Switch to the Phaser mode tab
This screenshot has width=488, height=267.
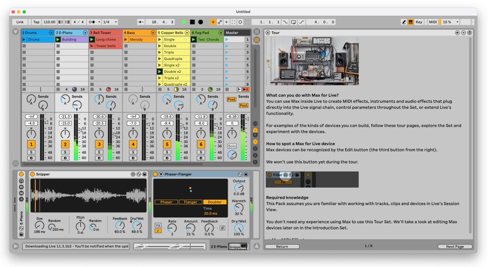click(x=166, y=202)
